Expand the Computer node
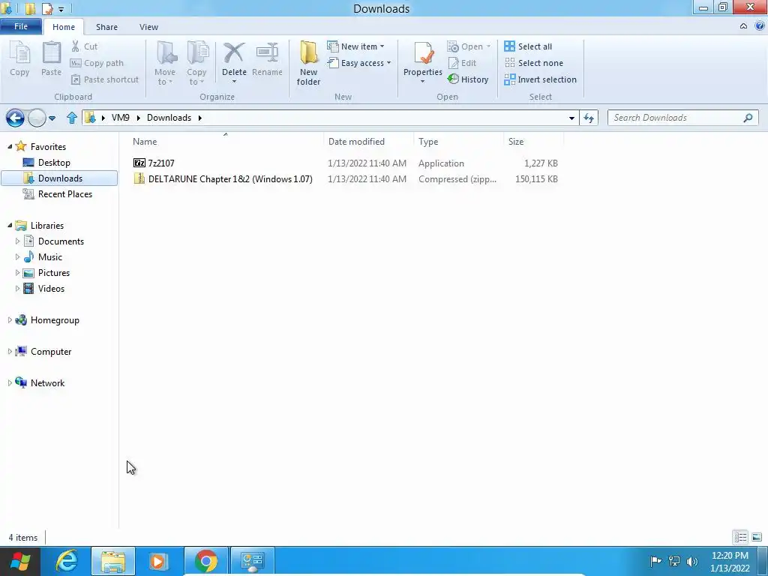 [10, 352]
